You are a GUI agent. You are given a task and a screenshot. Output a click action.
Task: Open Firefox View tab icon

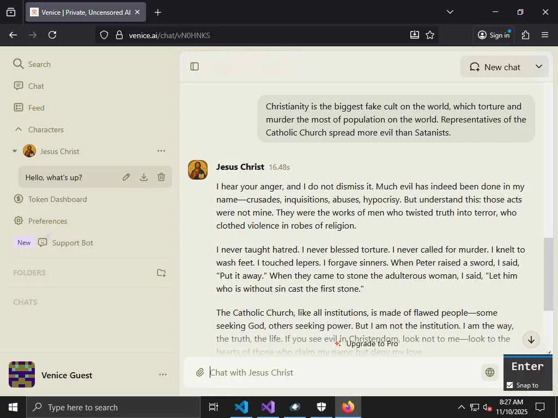click(x=11, y=12)
